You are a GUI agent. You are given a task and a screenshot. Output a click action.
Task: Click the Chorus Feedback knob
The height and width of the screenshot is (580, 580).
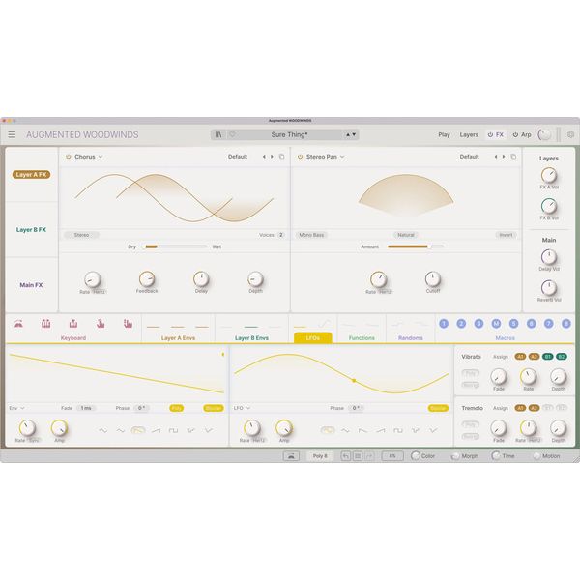click(147, 279)
